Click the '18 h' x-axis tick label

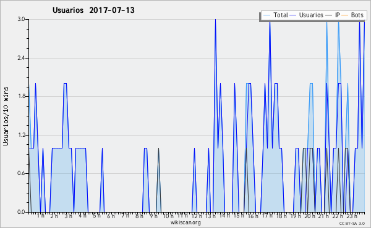(x=281, y=216)
